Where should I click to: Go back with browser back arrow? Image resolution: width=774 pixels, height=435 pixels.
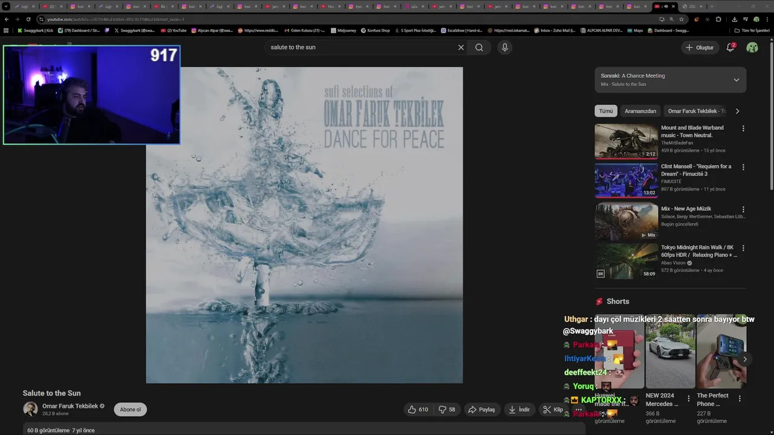(x=7, y=19)
